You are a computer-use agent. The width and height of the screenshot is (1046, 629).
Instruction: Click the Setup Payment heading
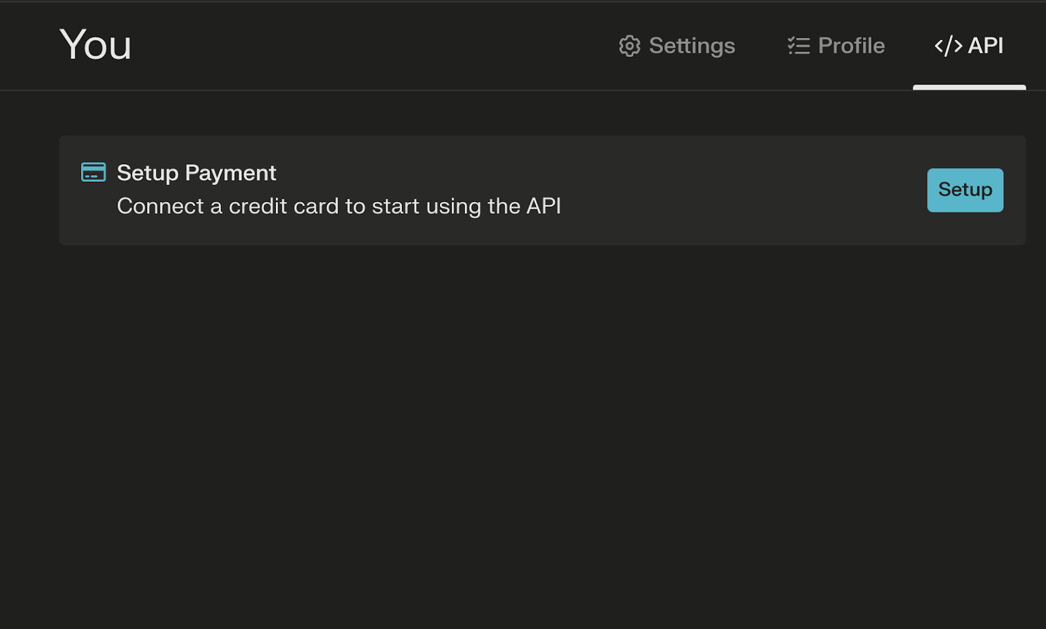[196, 173]
